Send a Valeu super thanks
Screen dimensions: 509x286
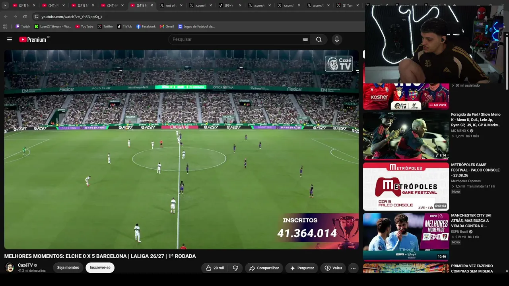(x=333, y=268)
